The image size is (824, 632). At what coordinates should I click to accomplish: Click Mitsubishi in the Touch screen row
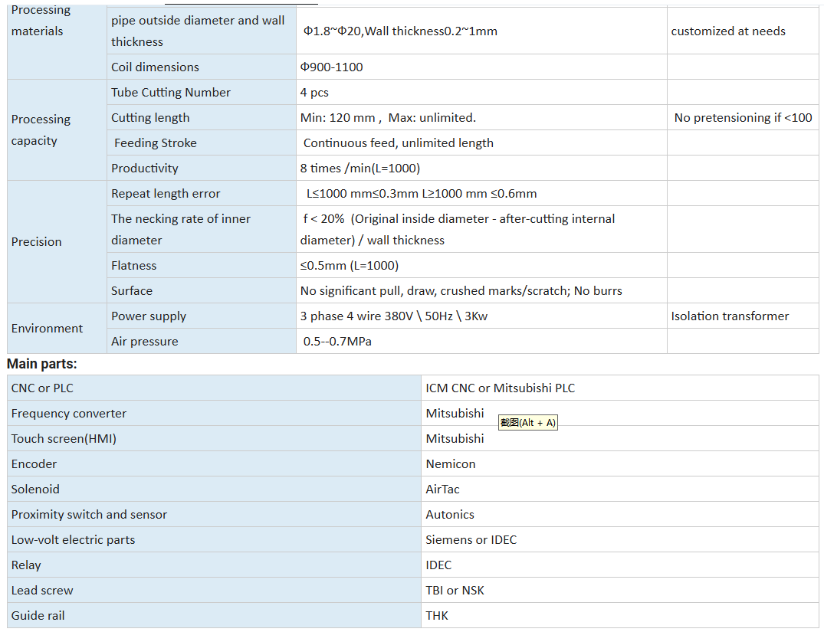[455, 438]
